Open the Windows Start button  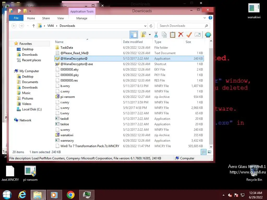[x=7, y=195]
